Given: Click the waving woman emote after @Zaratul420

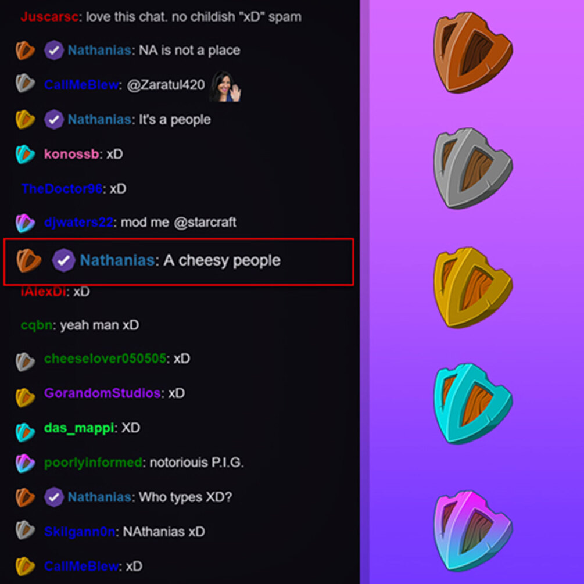Looking at the screenshot, I should (x=225, y=87).
